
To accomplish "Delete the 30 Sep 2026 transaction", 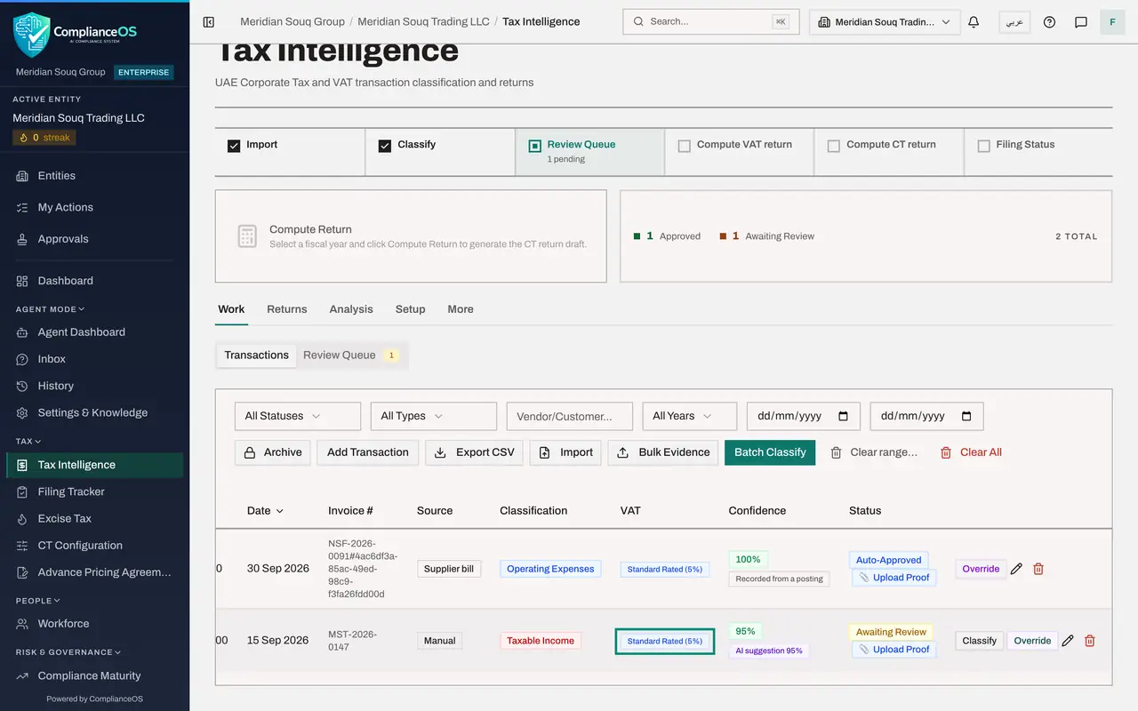I will [1038, 569].
